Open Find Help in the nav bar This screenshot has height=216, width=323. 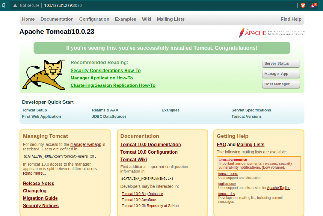(x=291, y=19)
